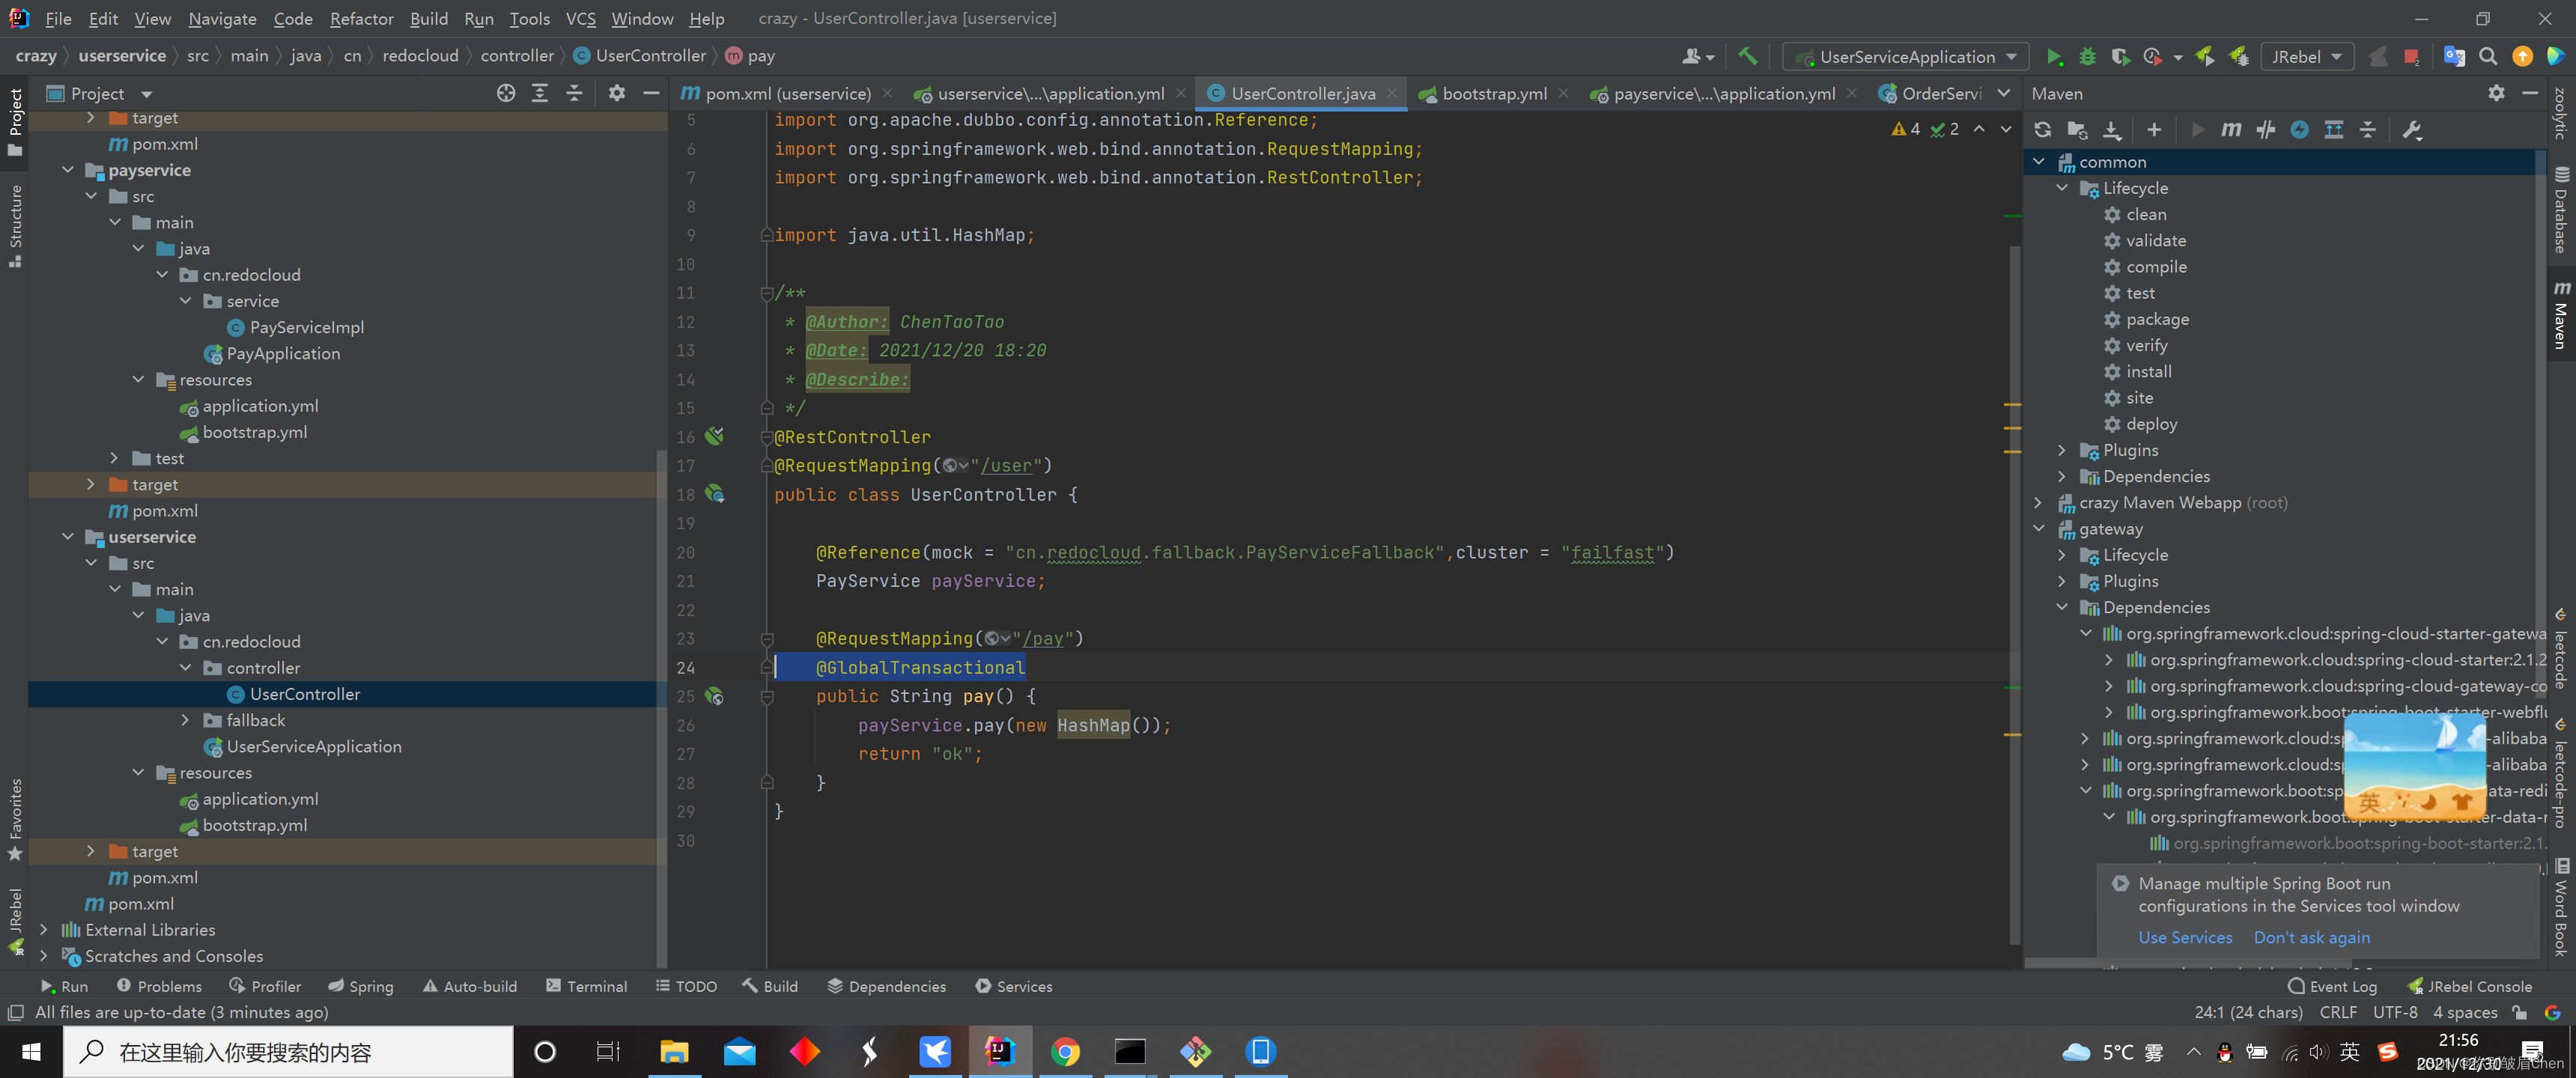Click the Build Project hammer icon
Screen dimensions: 2576x1078
(1747, 57)
